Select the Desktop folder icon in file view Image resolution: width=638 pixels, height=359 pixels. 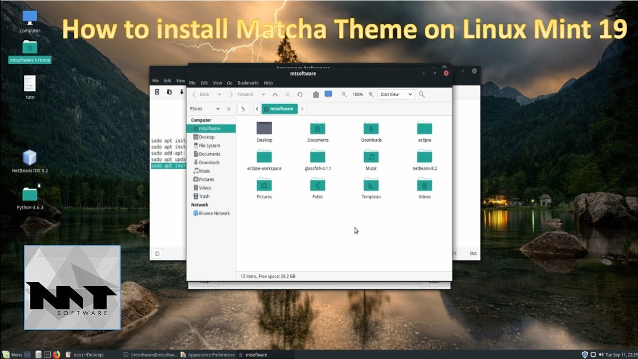[x=264, y=128]
